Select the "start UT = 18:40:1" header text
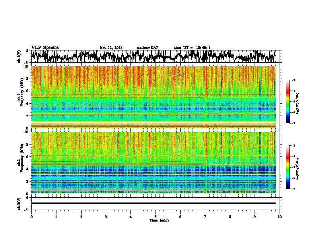 192,48
